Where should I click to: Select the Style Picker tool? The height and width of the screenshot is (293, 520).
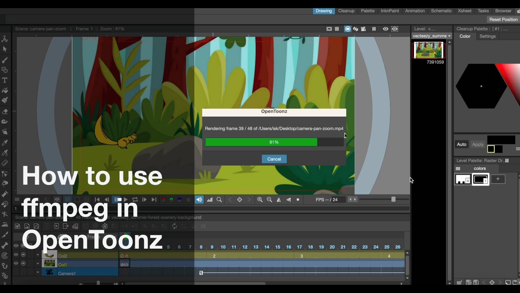point(5,142)
